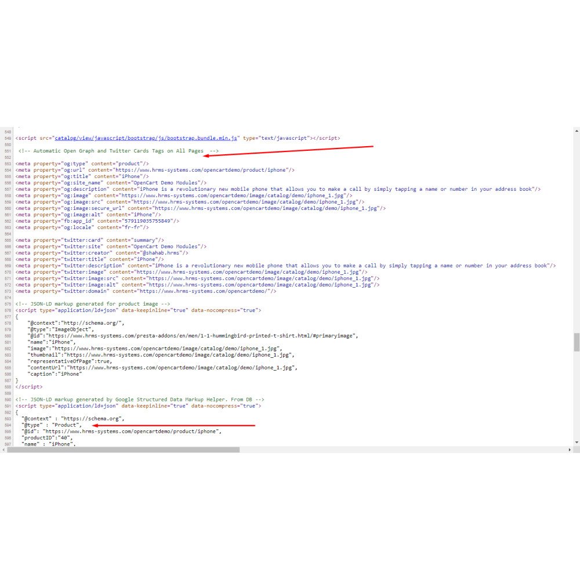Click the fb:app_id meta tag line
The height and width of the screenshot is (580, 580).
97,221
